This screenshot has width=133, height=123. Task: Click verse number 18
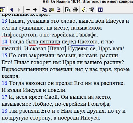[x=4, y=111]
